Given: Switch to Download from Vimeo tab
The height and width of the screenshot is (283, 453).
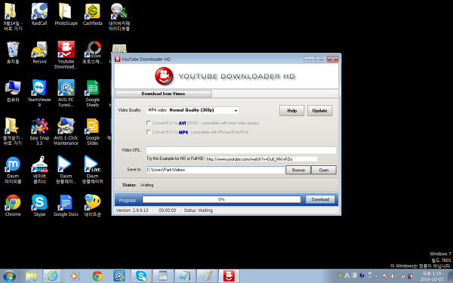Looking at the screenshot, I should [163, 94].
